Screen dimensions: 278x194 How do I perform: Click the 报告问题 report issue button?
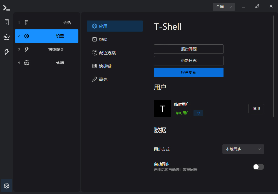tap(189, 49)
